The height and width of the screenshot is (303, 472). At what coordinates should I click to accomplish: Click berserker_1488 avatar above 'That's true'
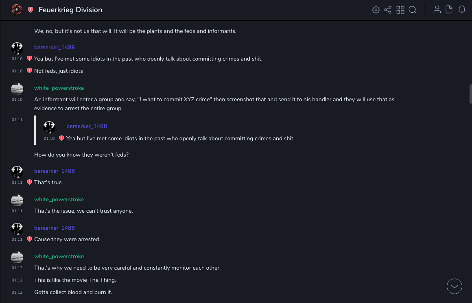pyautogui.click(x=17, y=172)
